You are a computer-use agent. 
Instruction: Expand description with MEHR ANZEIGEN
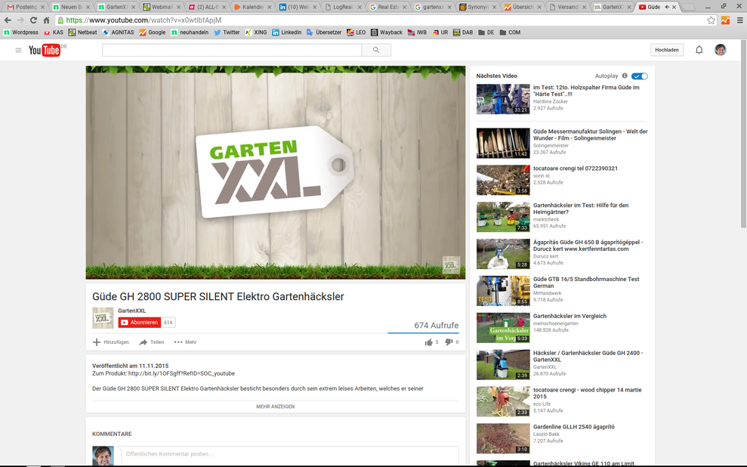276,407
